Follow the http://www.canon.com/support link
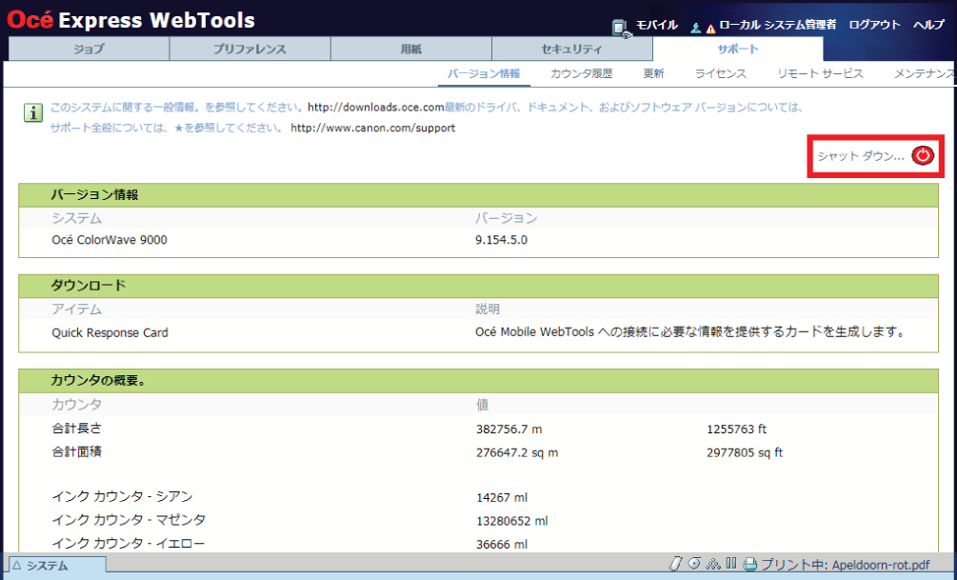This screenshot has height=580, width=957. coord(373,129)
